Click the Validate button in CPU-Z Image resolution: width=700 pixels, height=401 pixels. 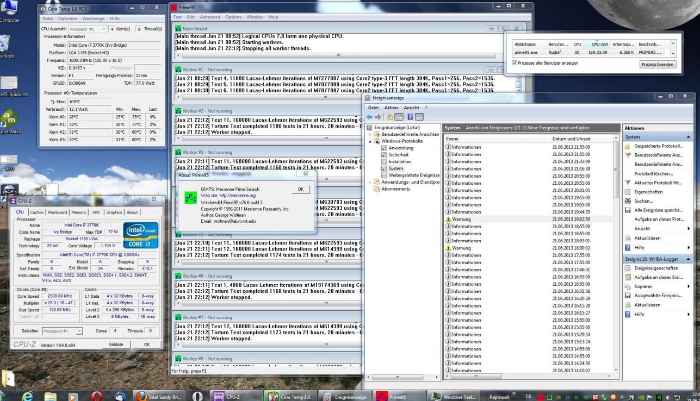click(x=116, y=344)
